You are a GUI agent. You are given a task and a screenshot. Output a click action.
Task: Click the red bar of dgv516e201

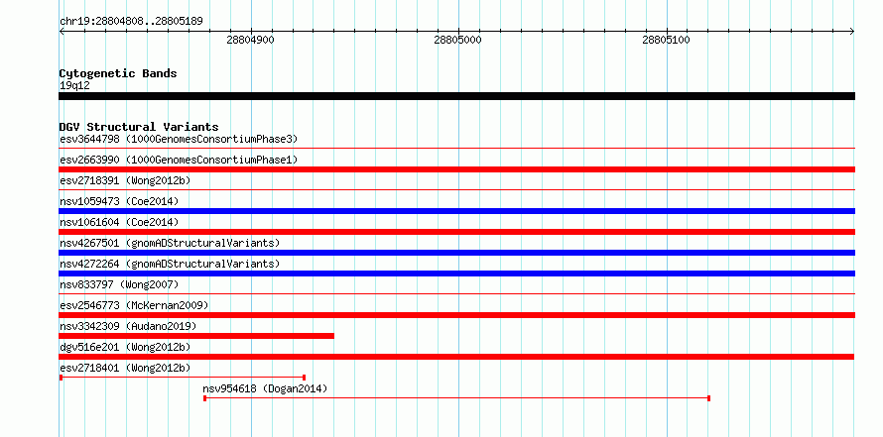coord(456,357)
